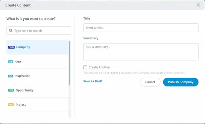Click the 'Create Another' label text
The width and height of the screenshot is (205, 124).
click(x=99, y=67)
